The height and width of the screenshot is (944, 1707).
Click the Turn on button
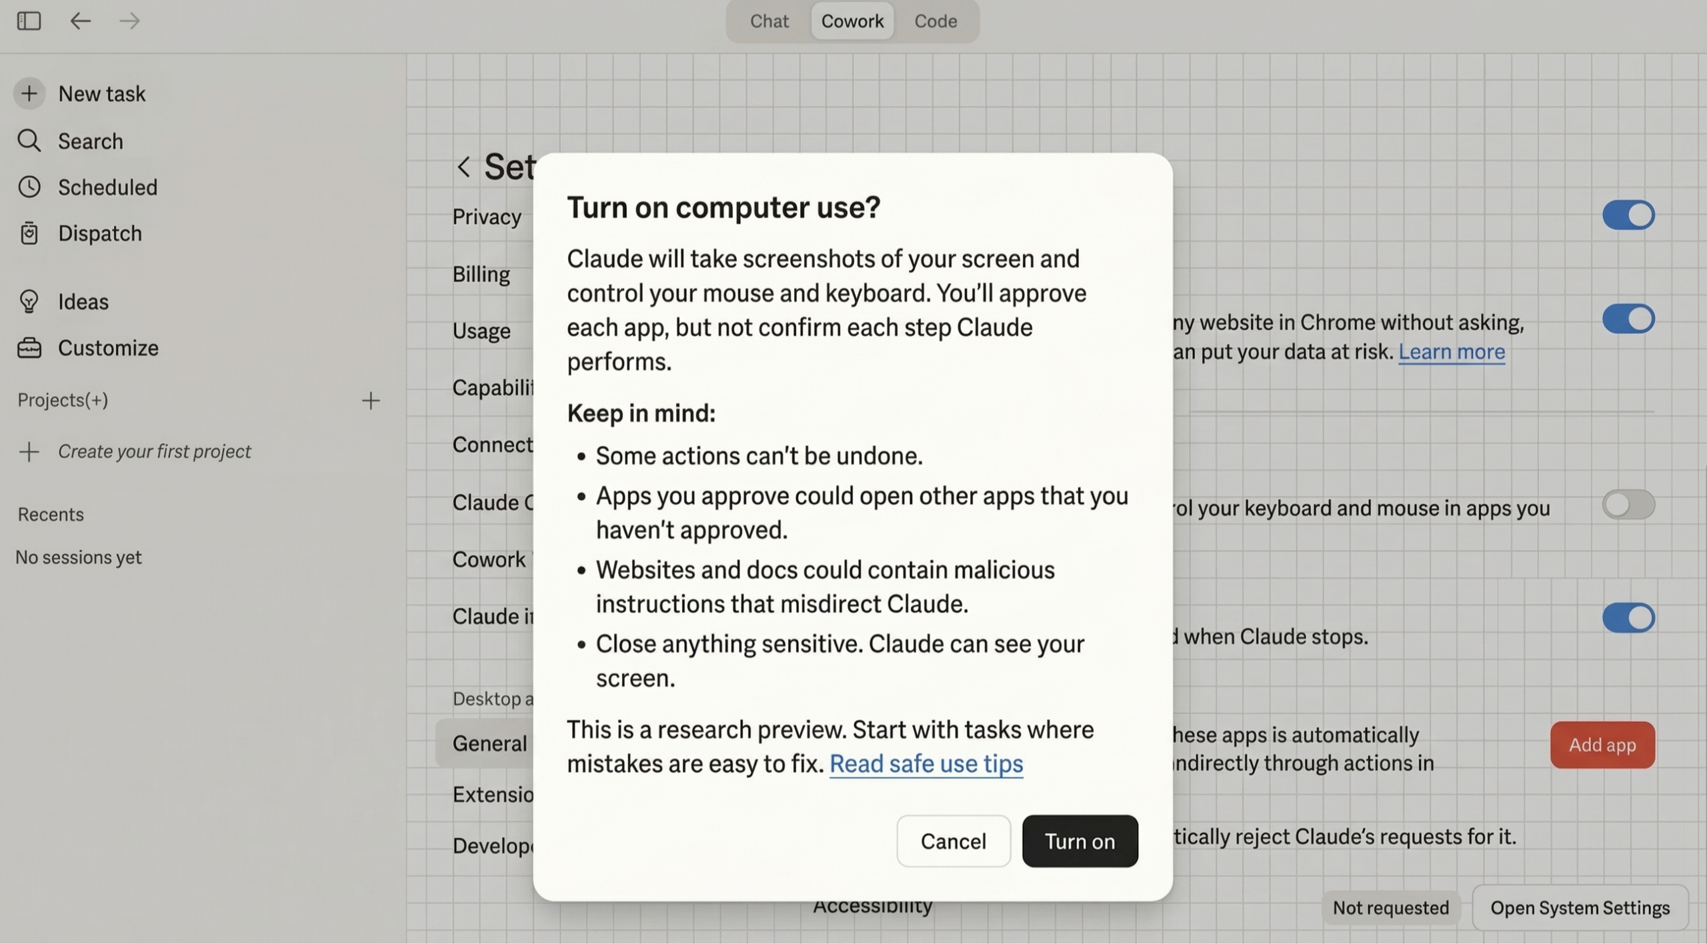(1080, 841)
